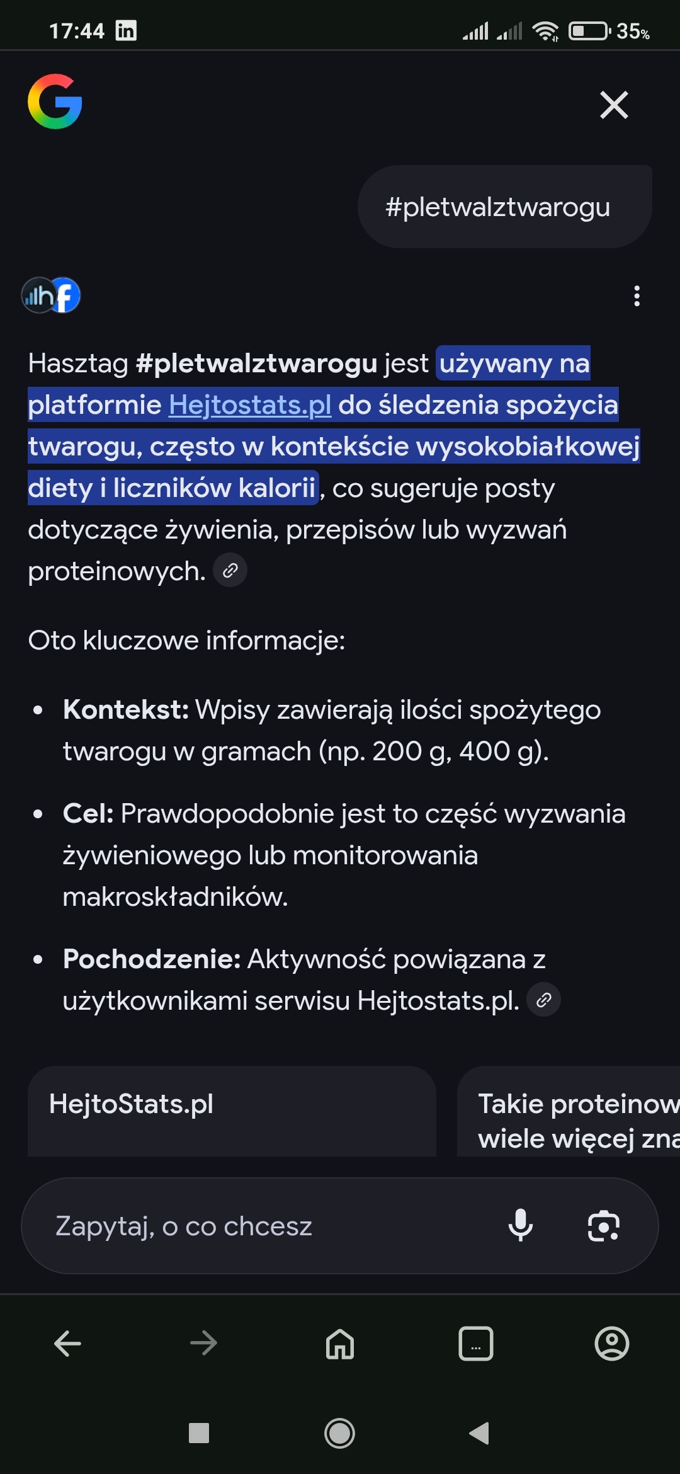Open the HejtoStats.pl source card

tap(232, 1111)
